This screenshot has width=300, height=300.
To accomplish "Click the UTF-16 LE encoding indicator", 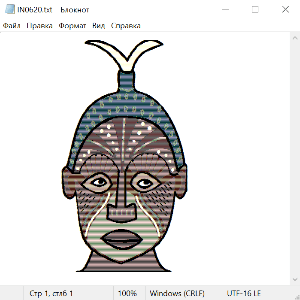I will pos(244,293).
